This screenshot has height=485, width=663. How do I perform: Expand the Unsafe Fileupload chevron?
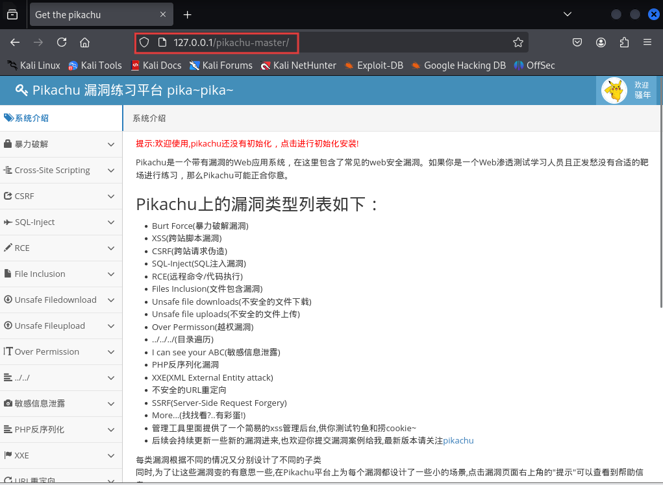click(x=111, y=326)
